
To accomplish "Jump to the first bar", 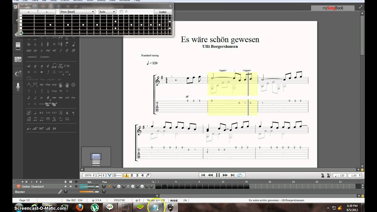I will 203,175.
